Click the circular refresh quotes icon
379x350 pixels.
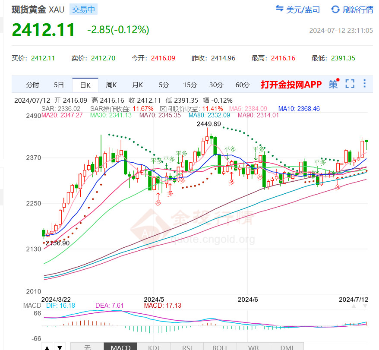click(x=335, y=9)
